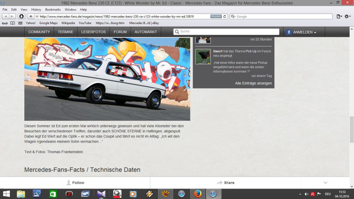The image size is (354, 199).
Task: Open the History menu
Action: pos(36,9)
